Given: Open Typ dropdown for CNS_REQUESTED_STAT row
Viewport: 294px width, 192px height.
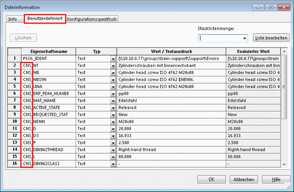Looking at the screenshot, I should coord(113,115).
